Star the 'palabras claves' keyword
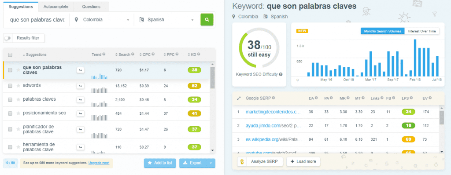The image size is (451, 175). click(18, 99)
